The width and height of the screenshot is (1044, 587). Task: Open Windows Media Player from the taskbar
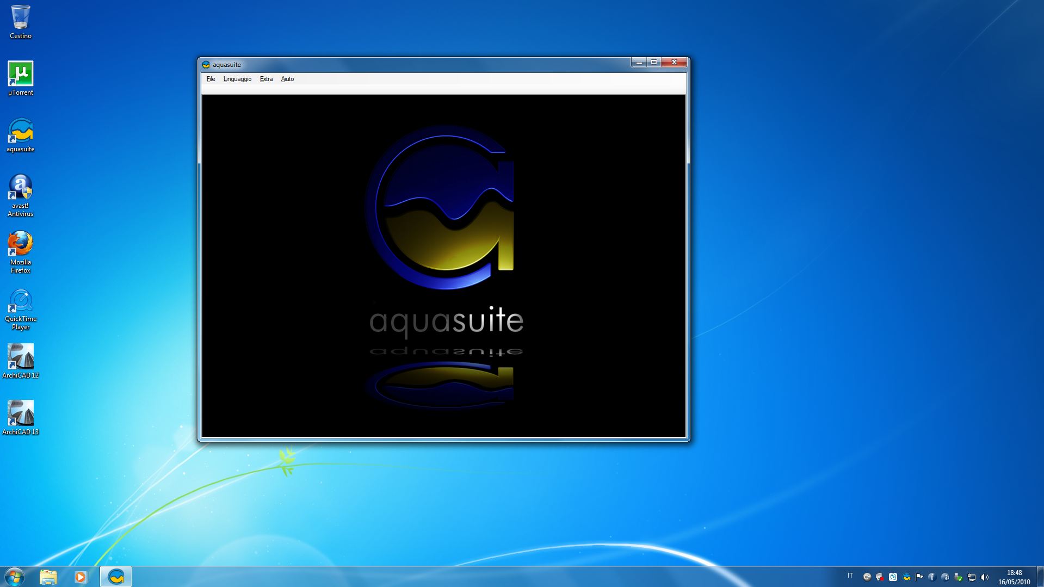(x=81, y=577)
